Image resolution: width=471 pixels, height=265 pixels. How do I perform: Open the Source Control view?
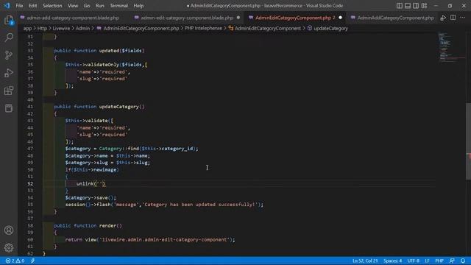click(x=9, y=55)
